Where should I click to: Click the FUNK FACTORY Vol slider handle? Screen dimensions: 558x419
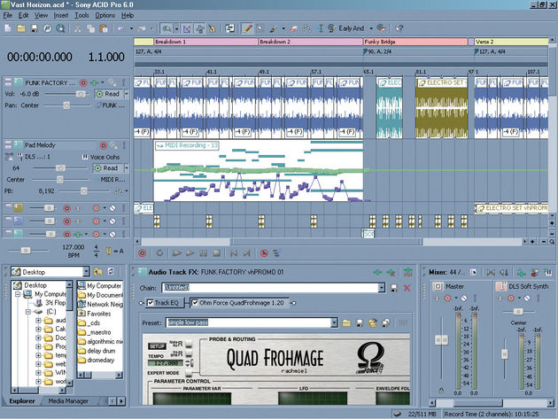[x=81, y=94]
